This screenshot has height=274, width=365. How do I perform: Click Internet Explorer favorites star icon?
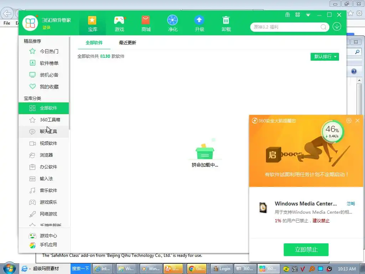click(350, 13)
